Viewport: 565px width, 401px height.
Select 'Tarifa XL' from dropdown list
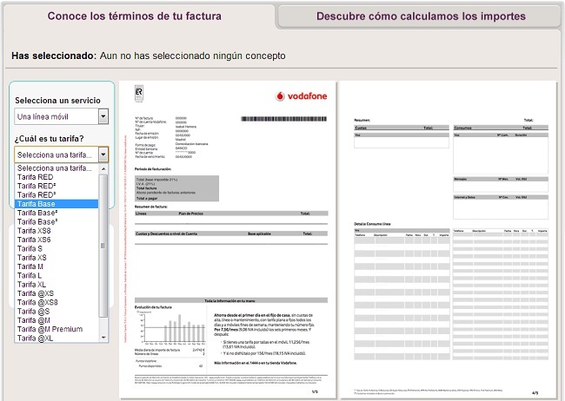click(x=56, y=285)
